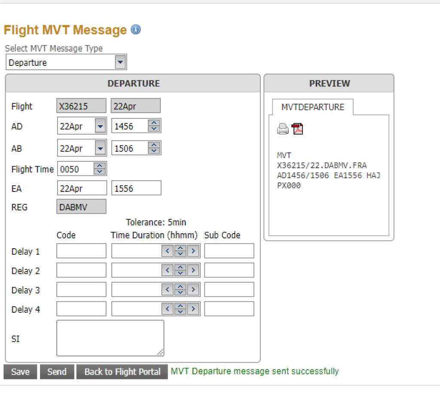Click the Send button
This screenshot has height=410, width=440.
point(57,372)
